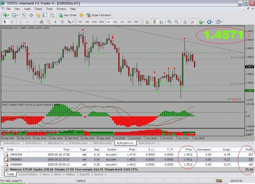
Task: Select the H4 timeframe button
Action: (115, 22)
